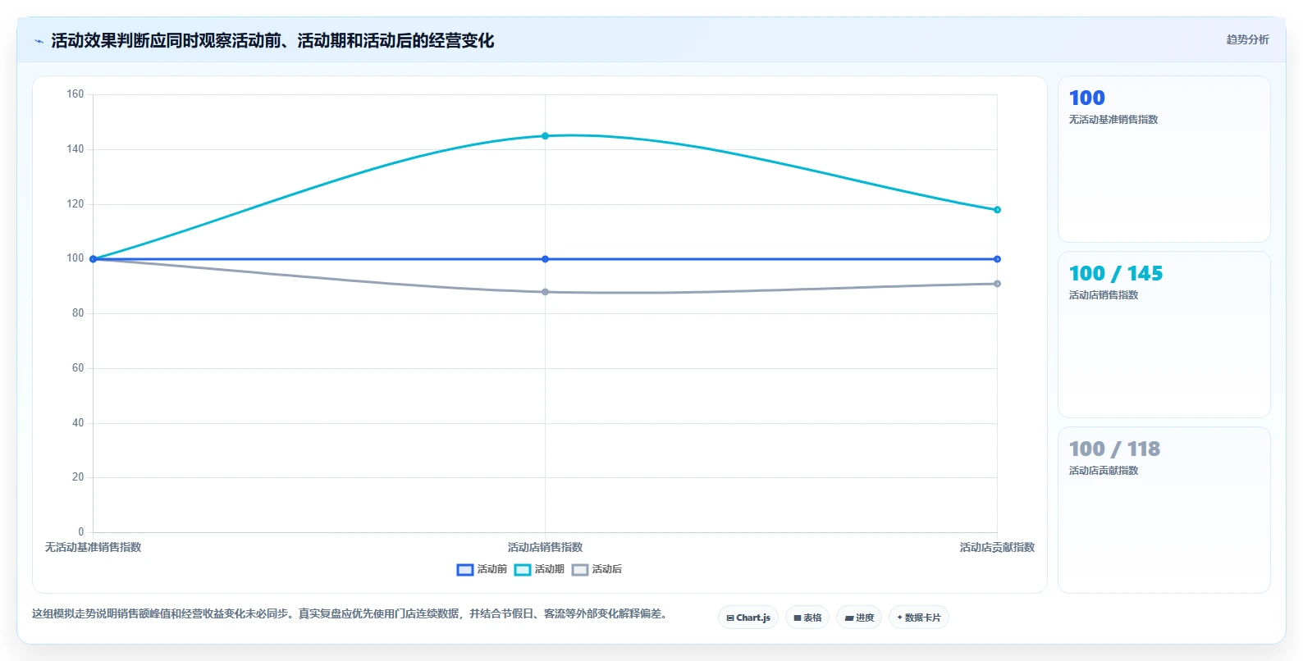Select the Chart.js chip
This screenshot has height=661, width=1303.
pos(748,618)
